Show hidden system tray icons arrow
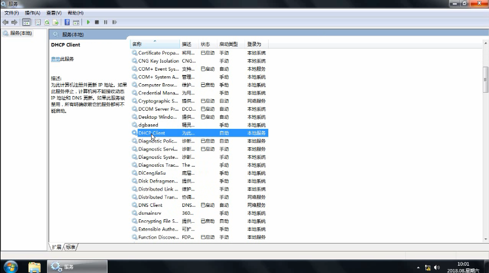 (x=418, y=267)
